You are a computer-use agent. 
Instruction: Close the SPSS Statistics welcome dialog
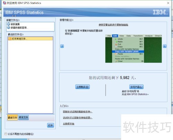tap(168, 3)
